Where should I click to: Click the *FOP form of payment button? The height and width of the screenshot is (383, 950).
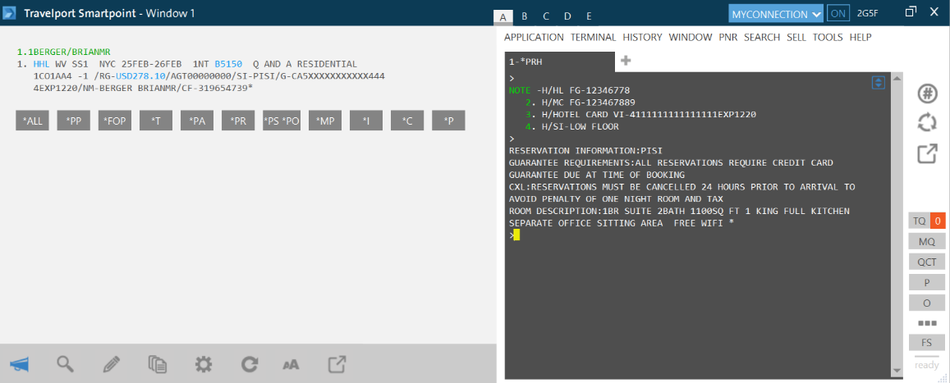115,121
